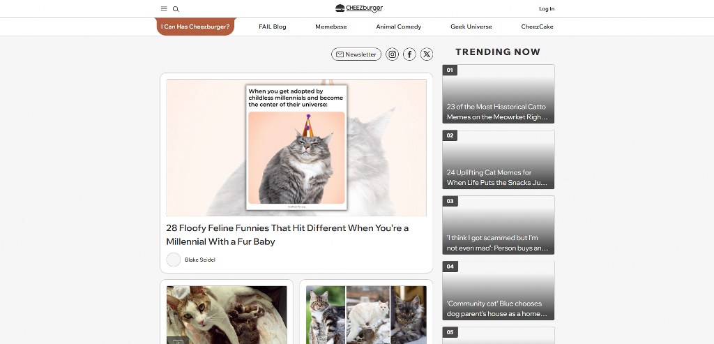Open the childless millennials cat meme image
Screen dimensions: 714x344
[296, 148]
